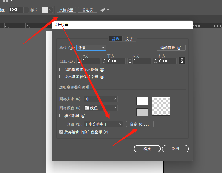Click the 文档设置 dialog title text
The image size is (222, 173).
[61, 25]
